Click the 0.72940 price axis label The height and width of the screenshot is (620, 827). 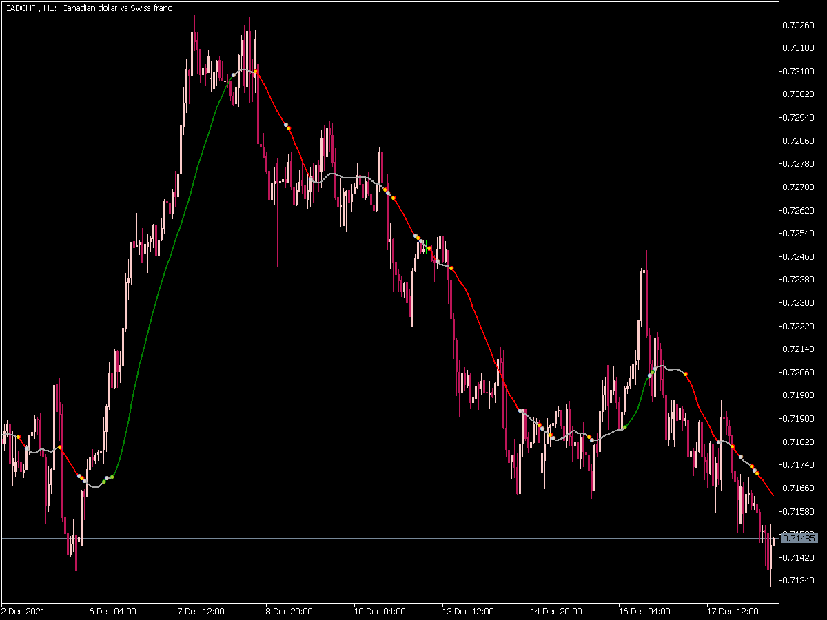798,118
